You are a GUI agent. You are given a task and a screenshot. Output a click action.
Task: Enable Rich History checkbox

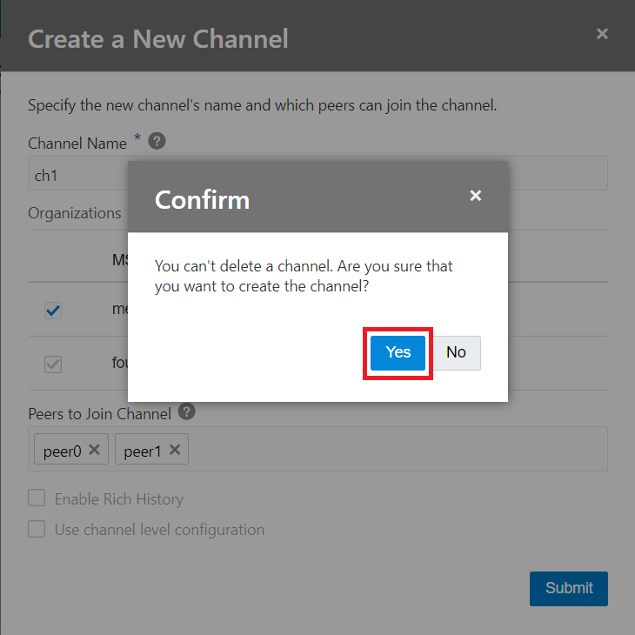pyautogui.click(x=37, y=498)
